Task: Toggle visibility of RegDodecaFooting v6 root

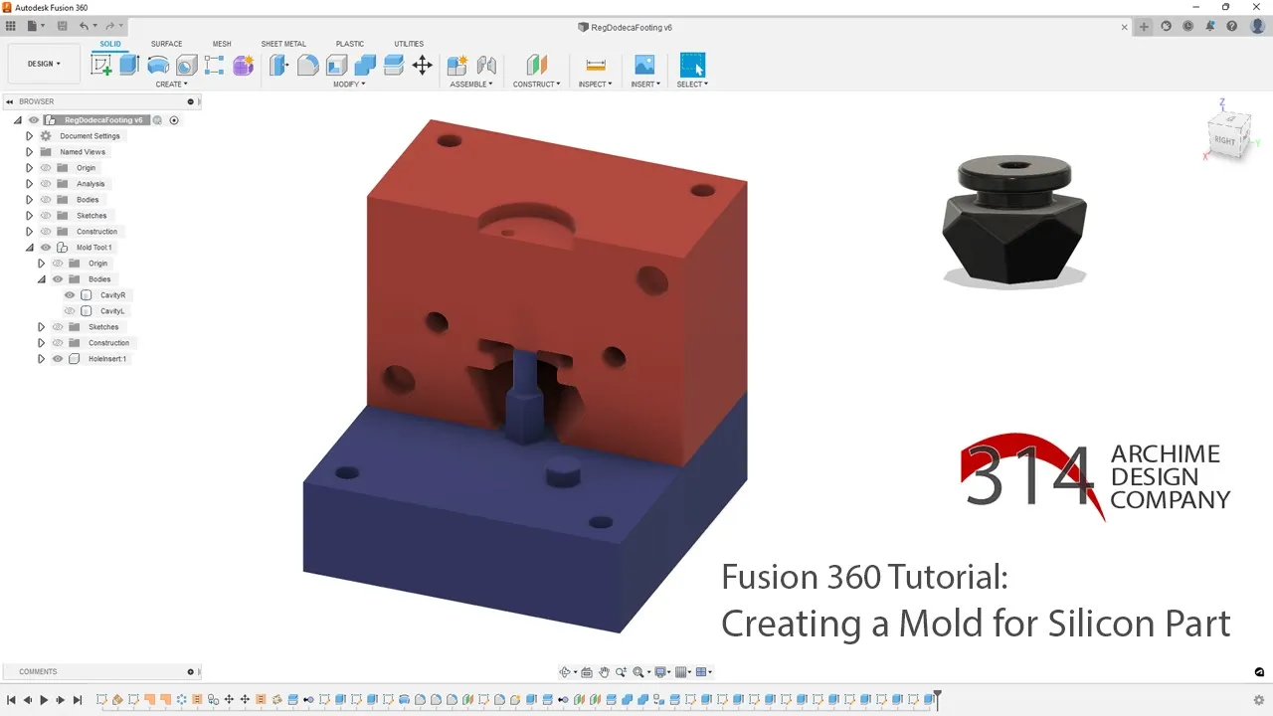Action: 34,120
